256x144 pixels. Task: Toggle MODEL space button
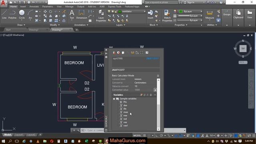pos(137,136)
